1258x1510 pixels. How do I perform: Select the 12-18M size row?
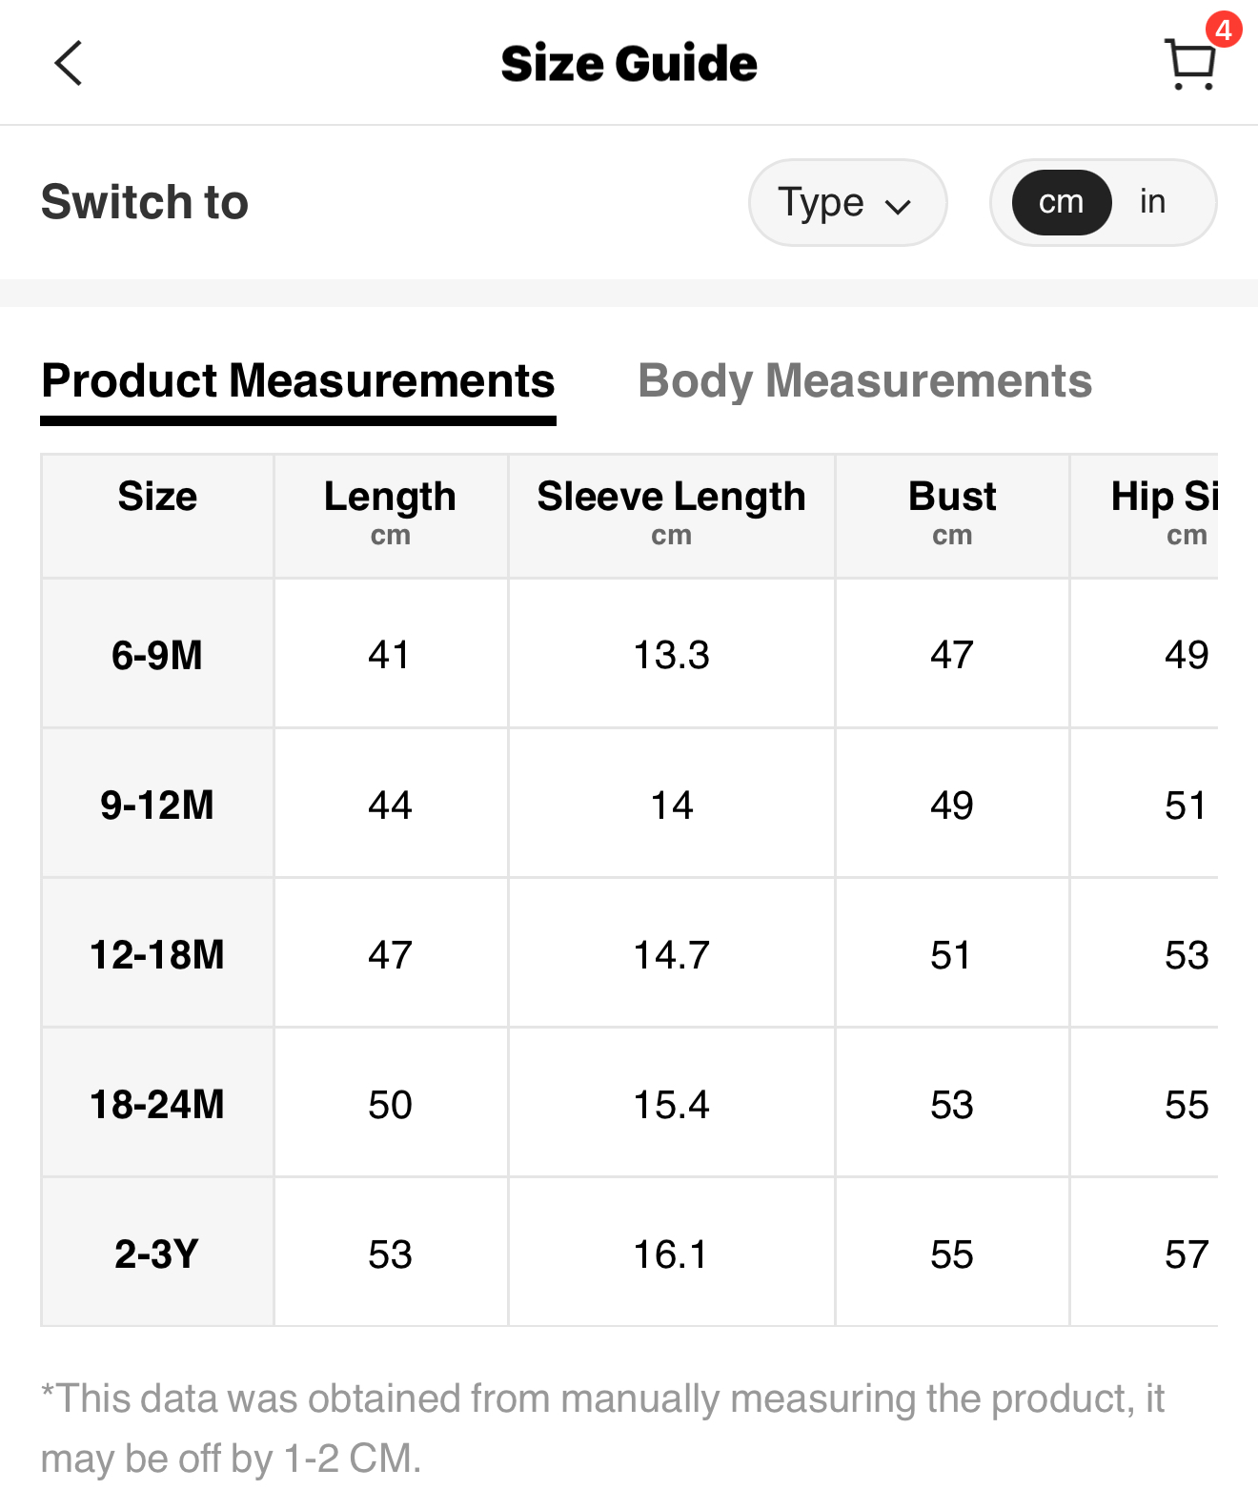pos(157,954)
